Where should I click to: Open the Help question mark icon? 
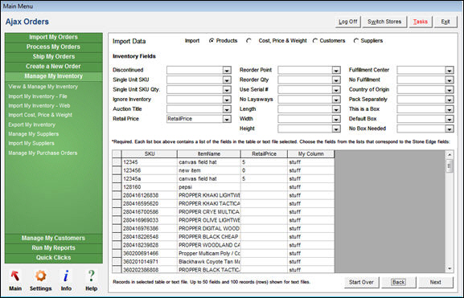91,276
